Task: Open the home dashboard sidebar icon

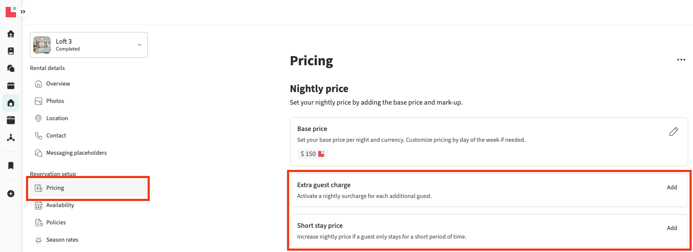Action: pyautogui.click(x=11, y=34)
